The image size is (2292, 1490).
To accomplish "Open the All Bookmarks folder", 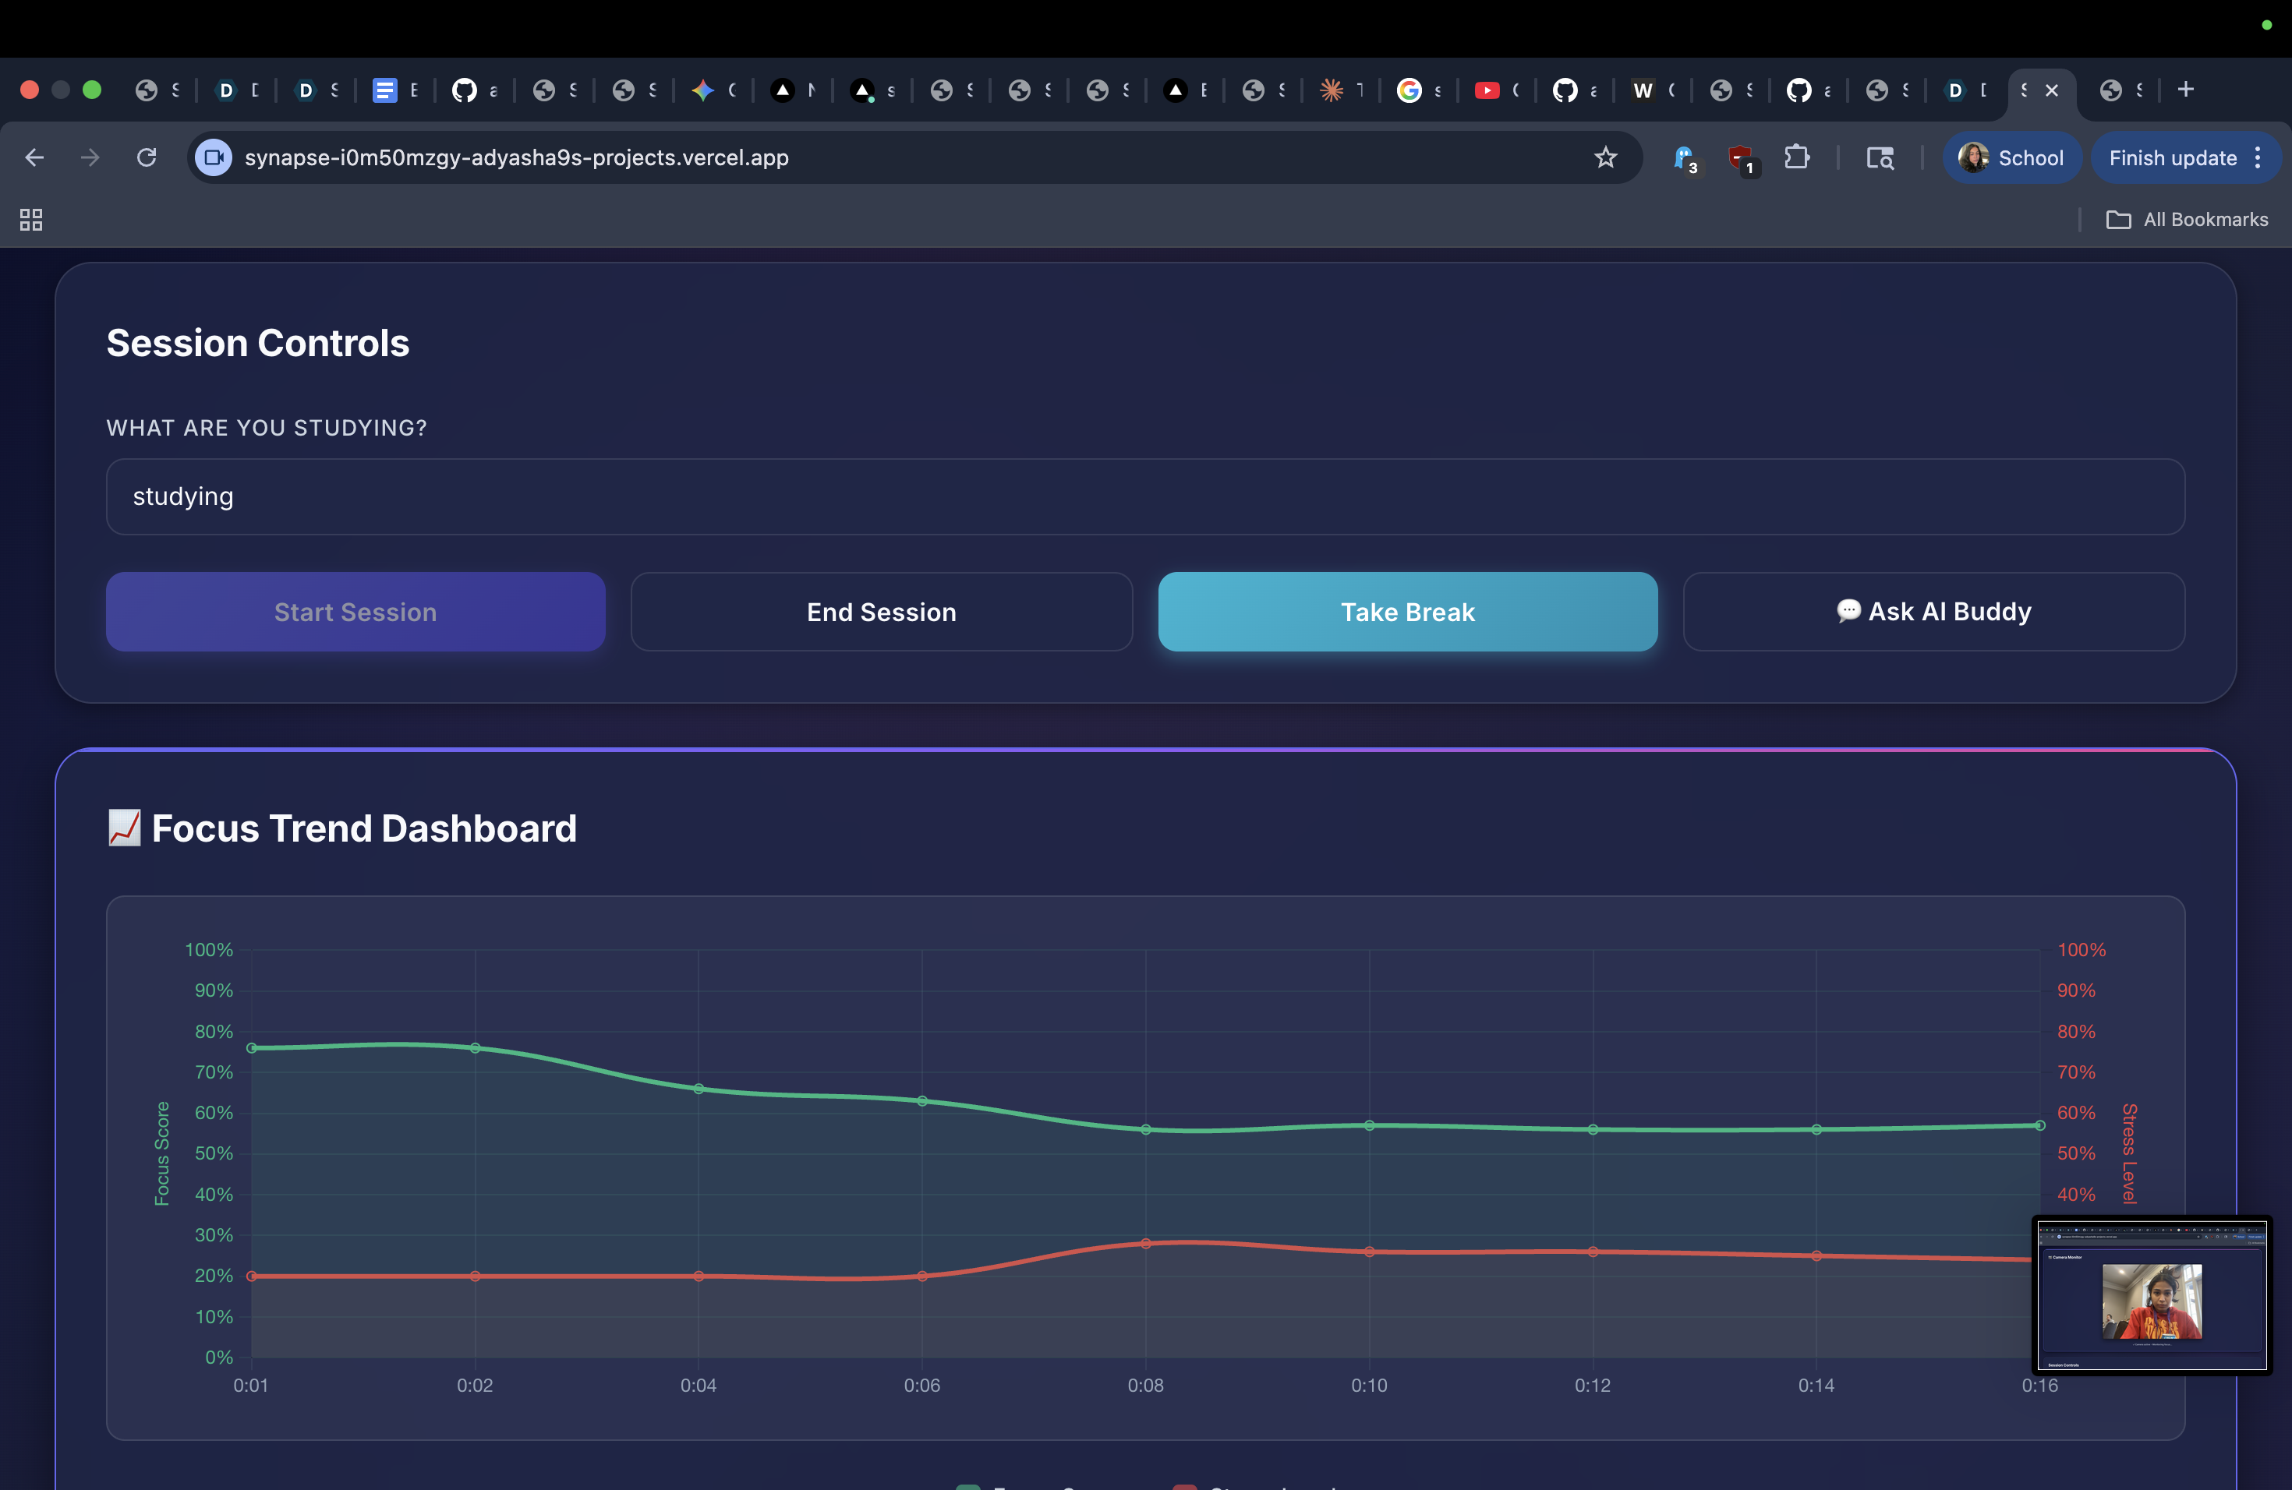I will click(x=2187, y=220).
